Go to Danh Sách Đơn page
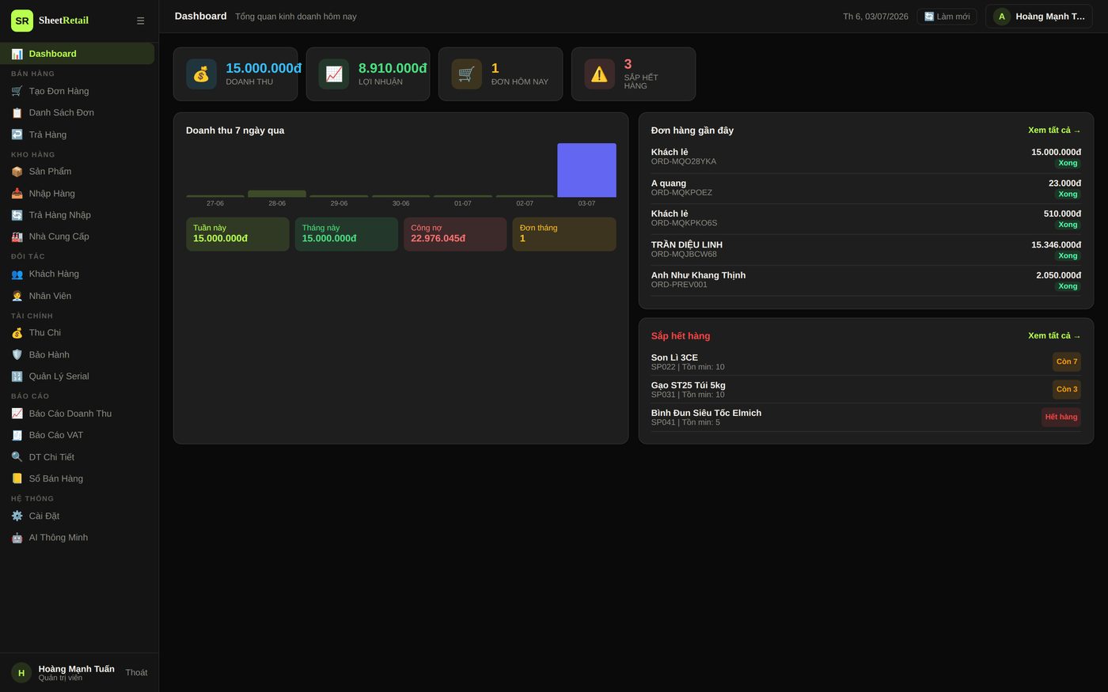 [x=77, y=112]
